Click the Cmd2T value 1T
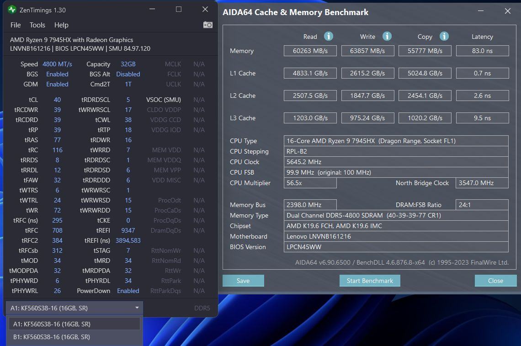This screenshot has width=521, height=346. [x=128, y=84]
